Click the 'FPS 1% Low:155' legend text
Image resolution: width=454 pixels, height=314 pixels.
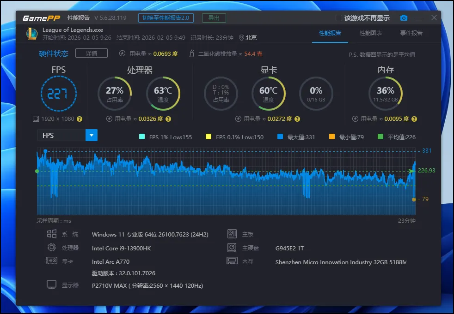tap(171, 137)
